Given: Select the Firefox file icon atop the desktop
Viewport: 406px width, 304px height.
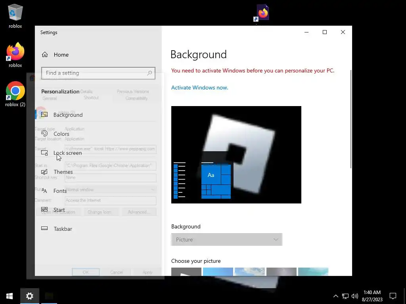Looking at the screenshot, I should tap(262, 13).
